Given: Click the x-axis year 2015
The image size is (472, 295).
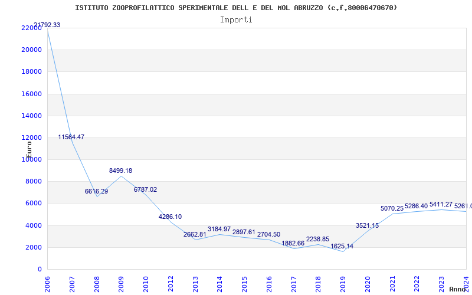Looking at the screenshot, I should (x=244, y=284).
